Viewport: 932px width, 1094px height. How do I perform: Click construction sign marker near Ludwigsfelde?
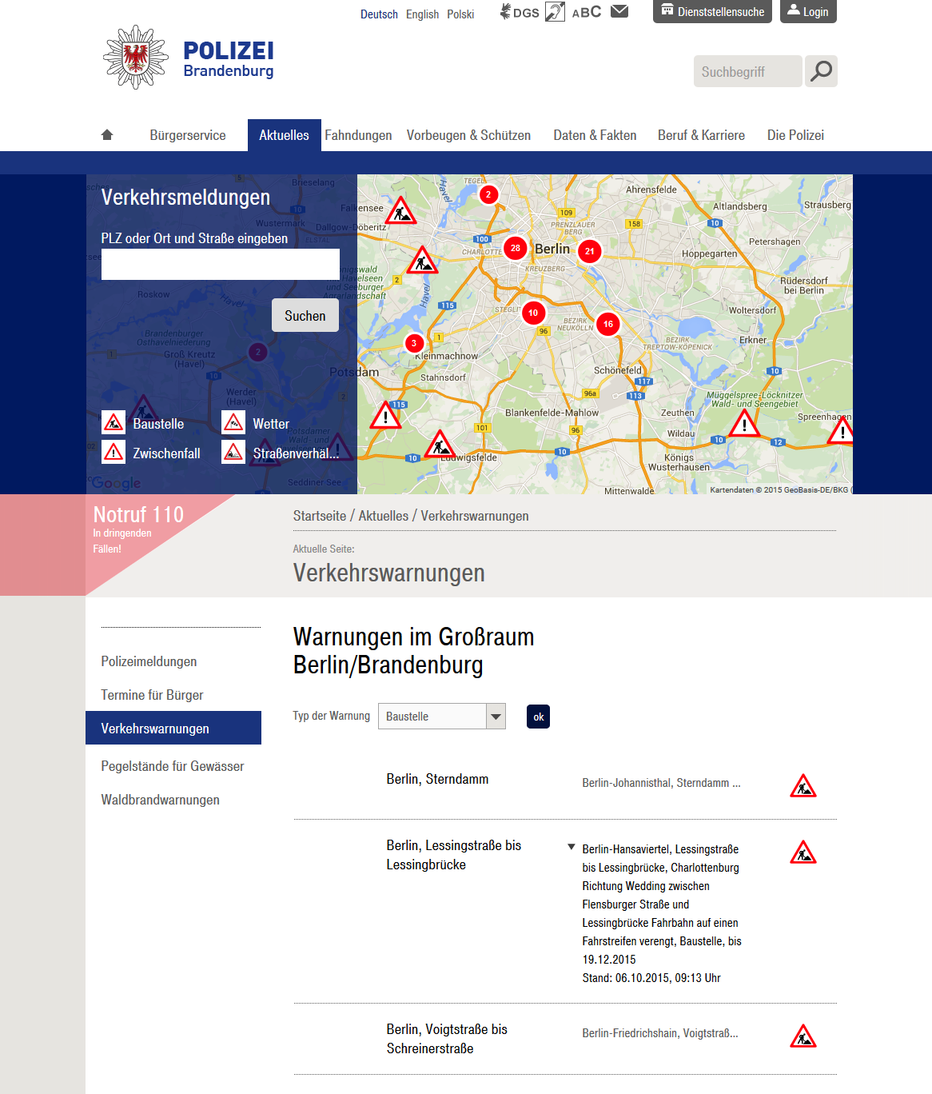click(x=440, y=444)
